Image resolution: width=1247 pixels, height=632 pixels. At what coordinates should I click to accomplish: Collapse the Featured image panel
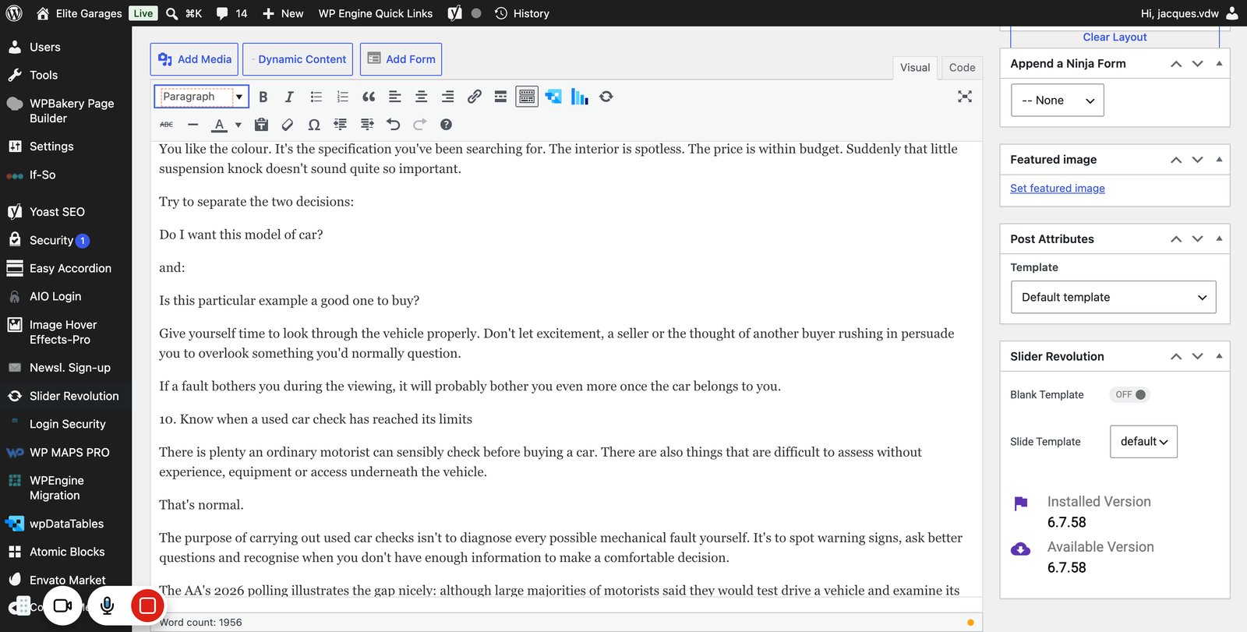point(1219,160)
